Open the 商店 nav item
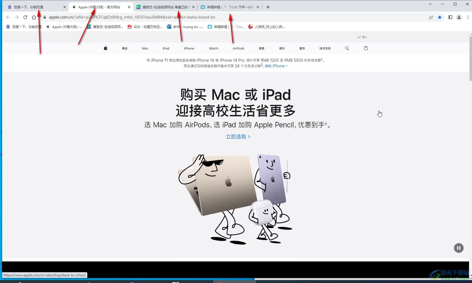Image resolution: width=472 pixels, height=283 pixels. tap(124, 48)
